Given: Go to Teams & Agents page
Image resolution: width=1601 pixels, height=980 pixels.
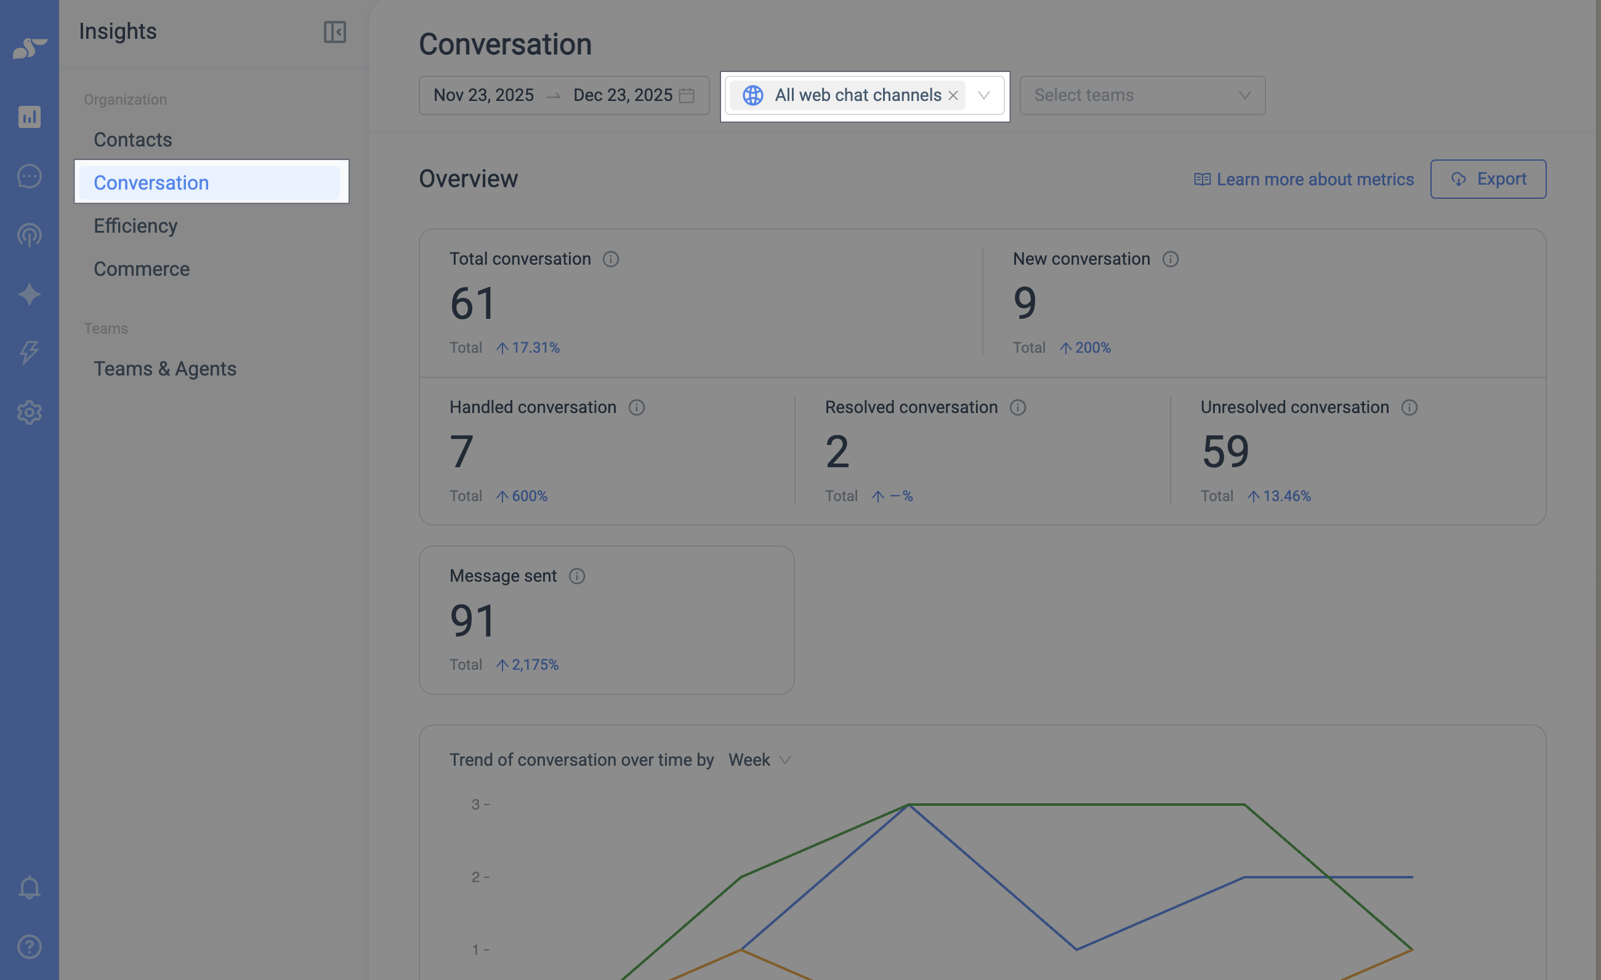Looking at the screenshot, I should coord(164,369).
